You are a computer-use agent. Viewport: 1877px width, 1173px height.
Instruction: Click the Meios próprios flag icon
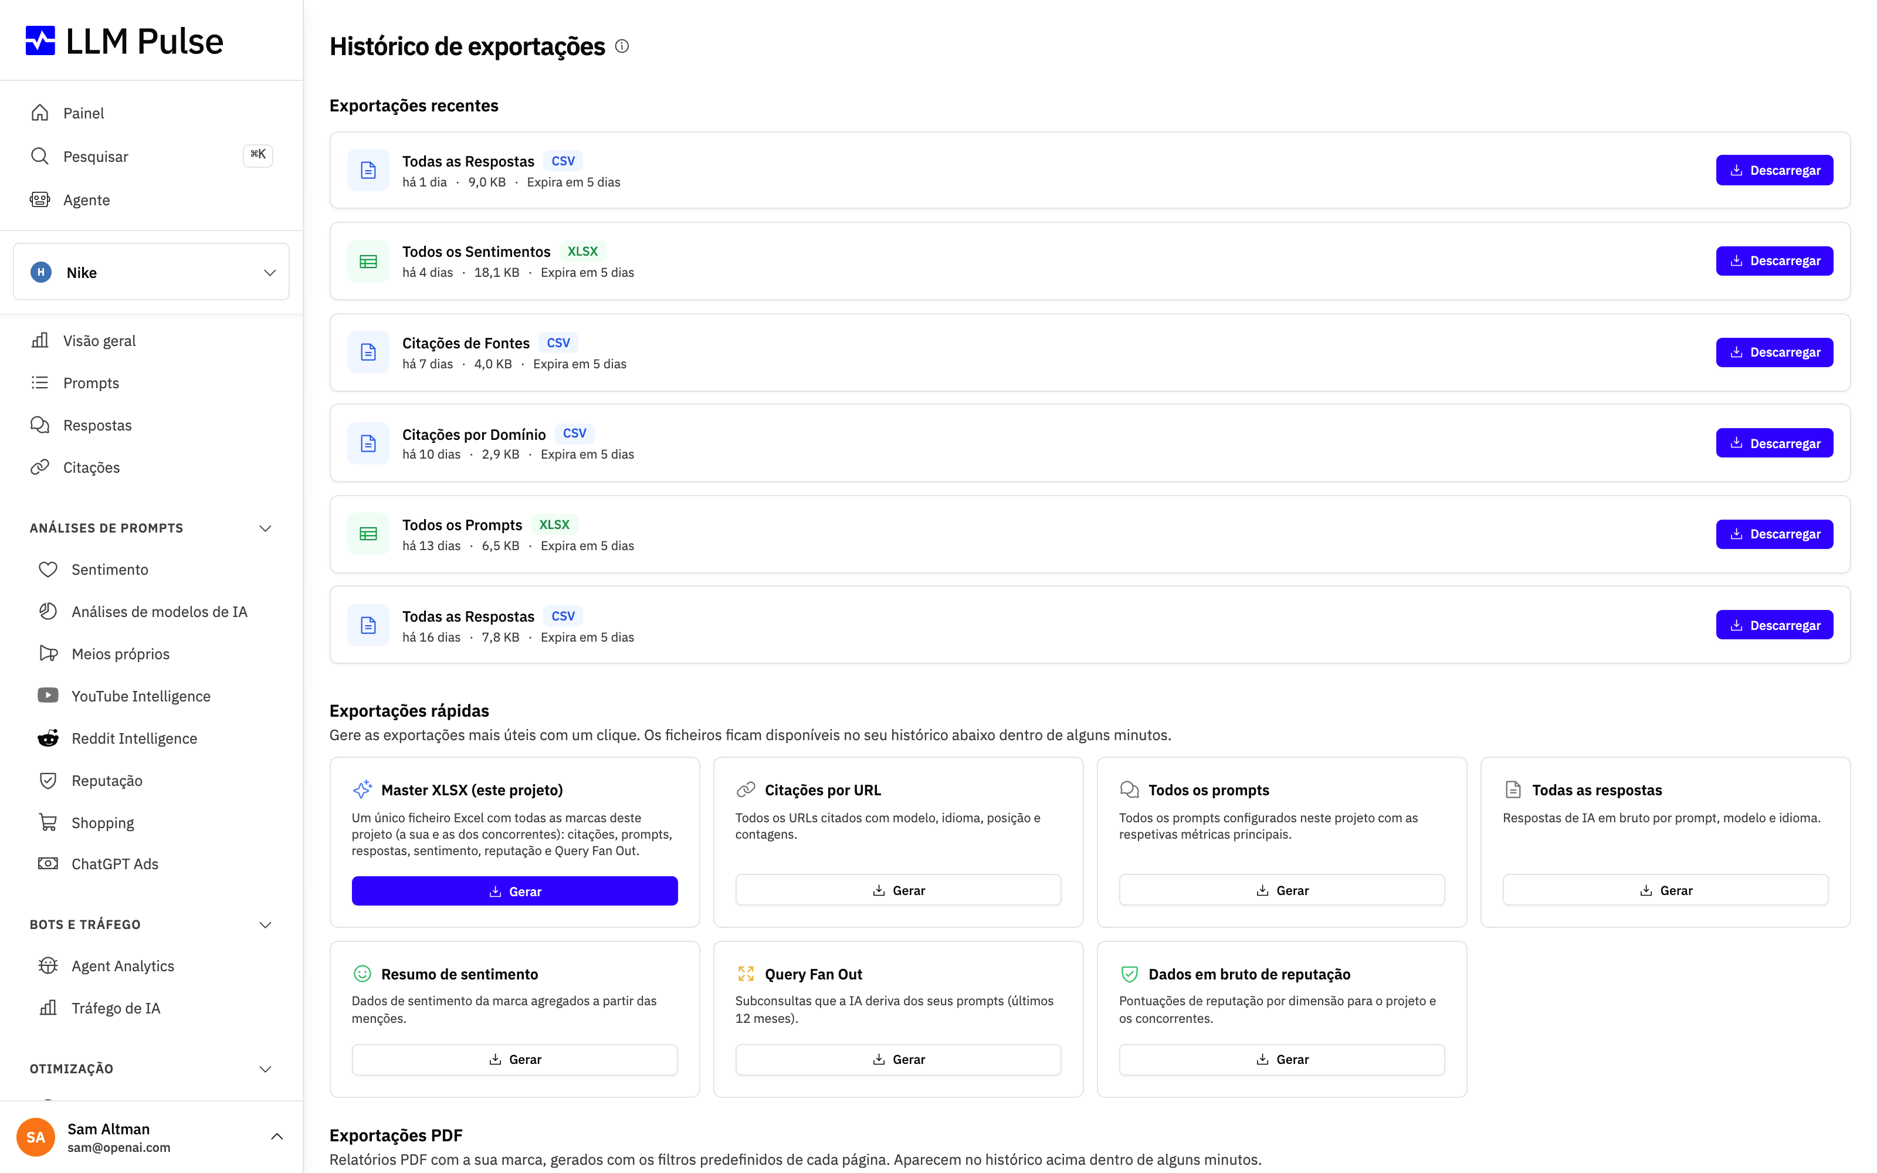coord(48,653)
